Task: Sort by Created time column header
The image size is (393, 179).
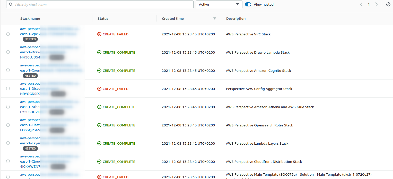Action: (x=173, y=18)
